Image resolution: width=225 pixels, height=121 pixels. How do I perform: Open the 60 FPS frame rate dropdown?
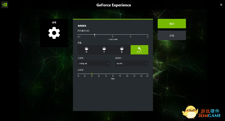pyautogui.click(x=132, y=63)
